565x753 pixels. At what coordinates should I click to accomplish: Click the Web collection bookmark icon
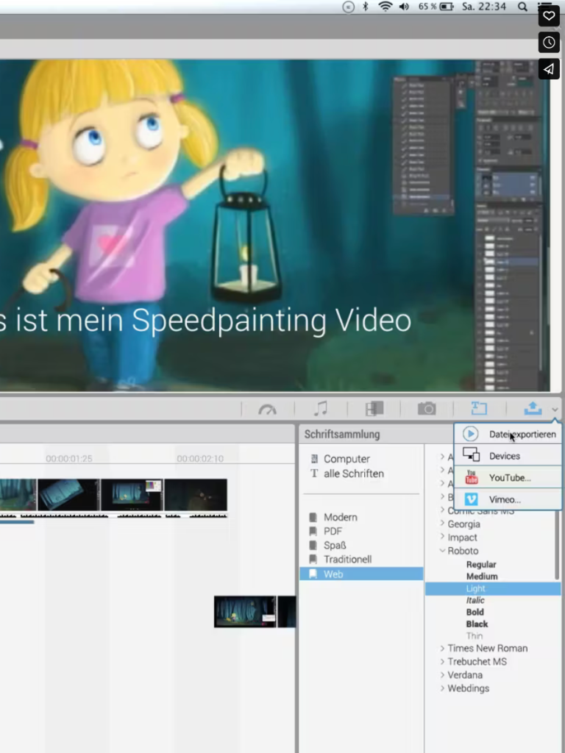(x=313, y=574)
